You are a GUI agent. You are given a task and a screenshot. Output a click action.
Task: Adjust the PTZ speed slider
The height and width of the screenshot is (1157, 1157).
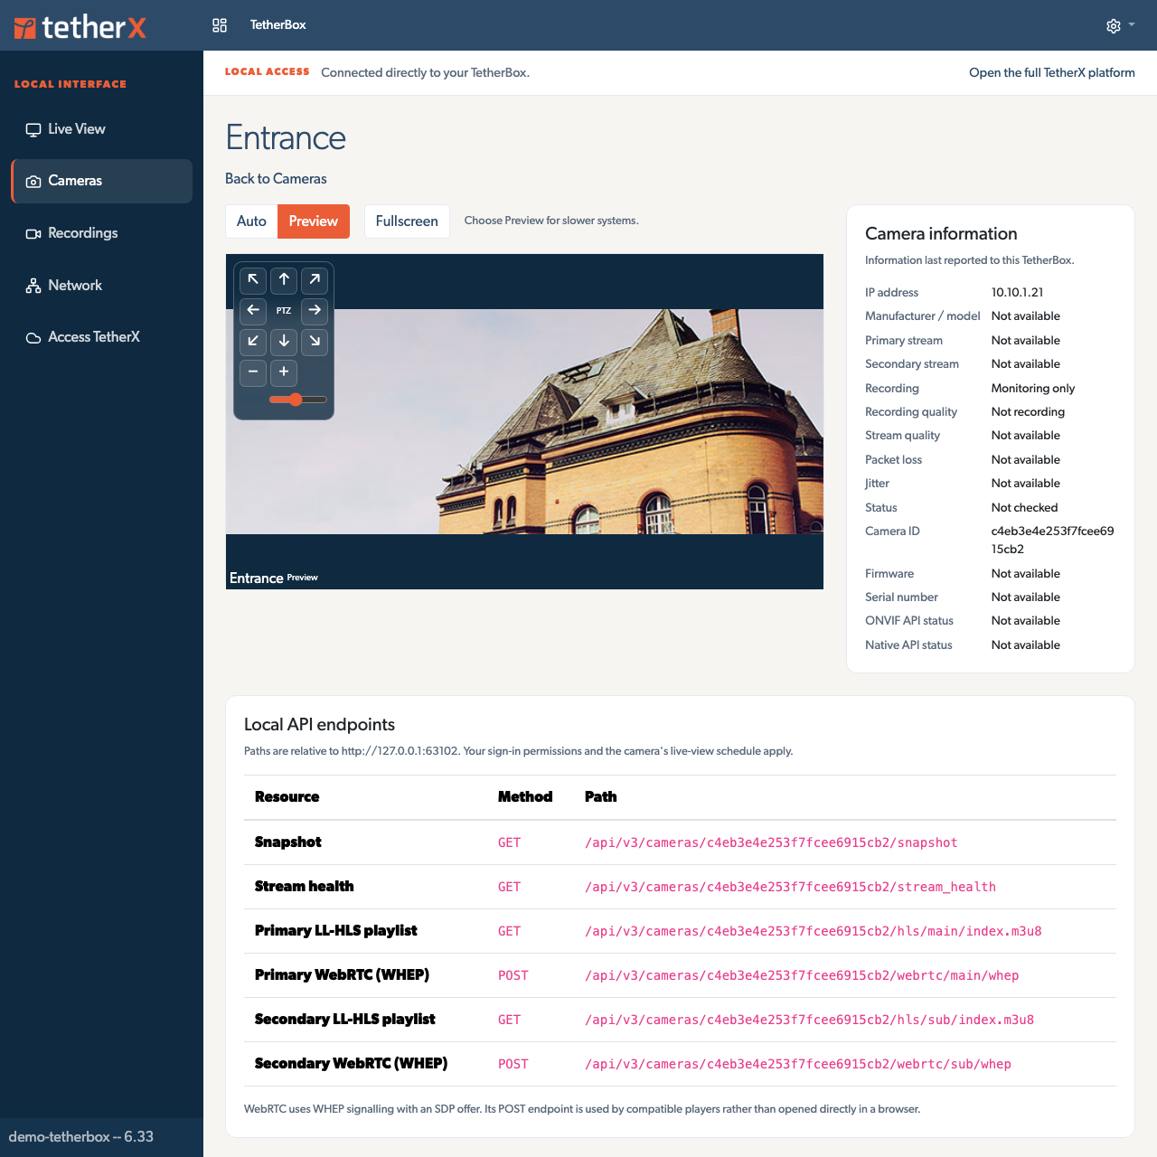pos(298,400)
